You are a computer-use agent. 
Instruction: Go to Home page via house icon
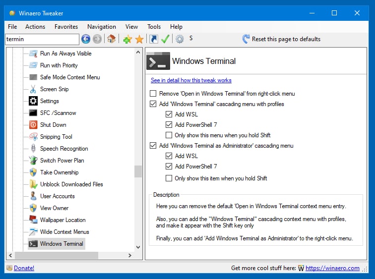pyautogui.click(x=111, y=39)
